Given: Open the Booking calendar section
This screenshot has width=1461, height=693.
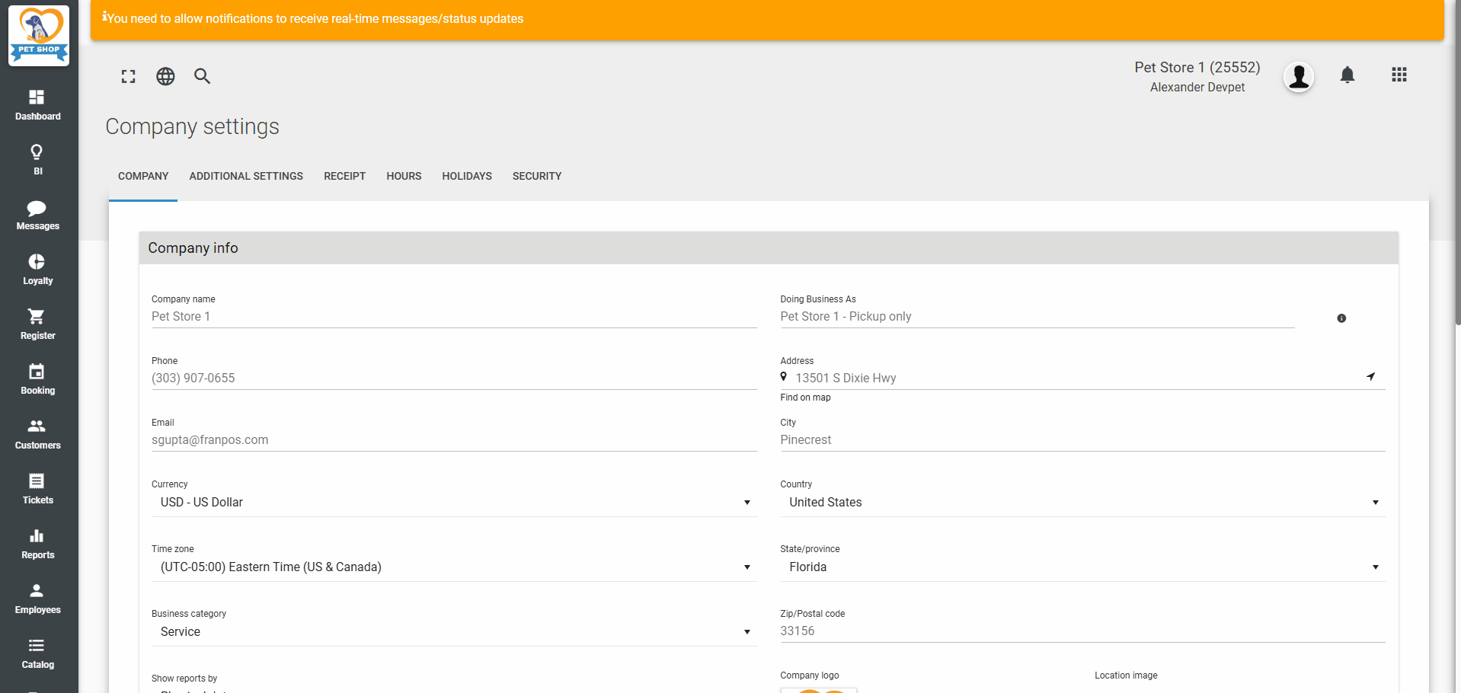Looking at the screenshot, I should (x=38, y=379).
